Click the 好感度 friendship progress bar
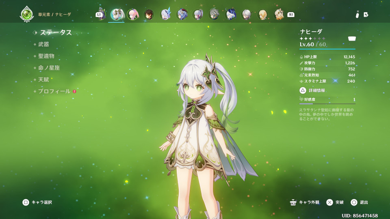The image size is (390, 219). (327, 104)
